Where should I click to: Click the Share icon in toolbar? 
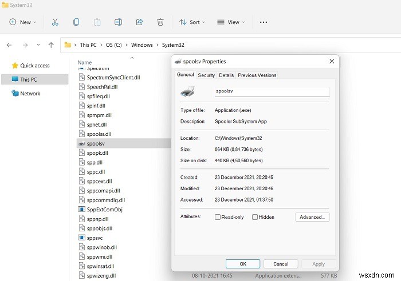pyautogui.click(x=139, y=22)
